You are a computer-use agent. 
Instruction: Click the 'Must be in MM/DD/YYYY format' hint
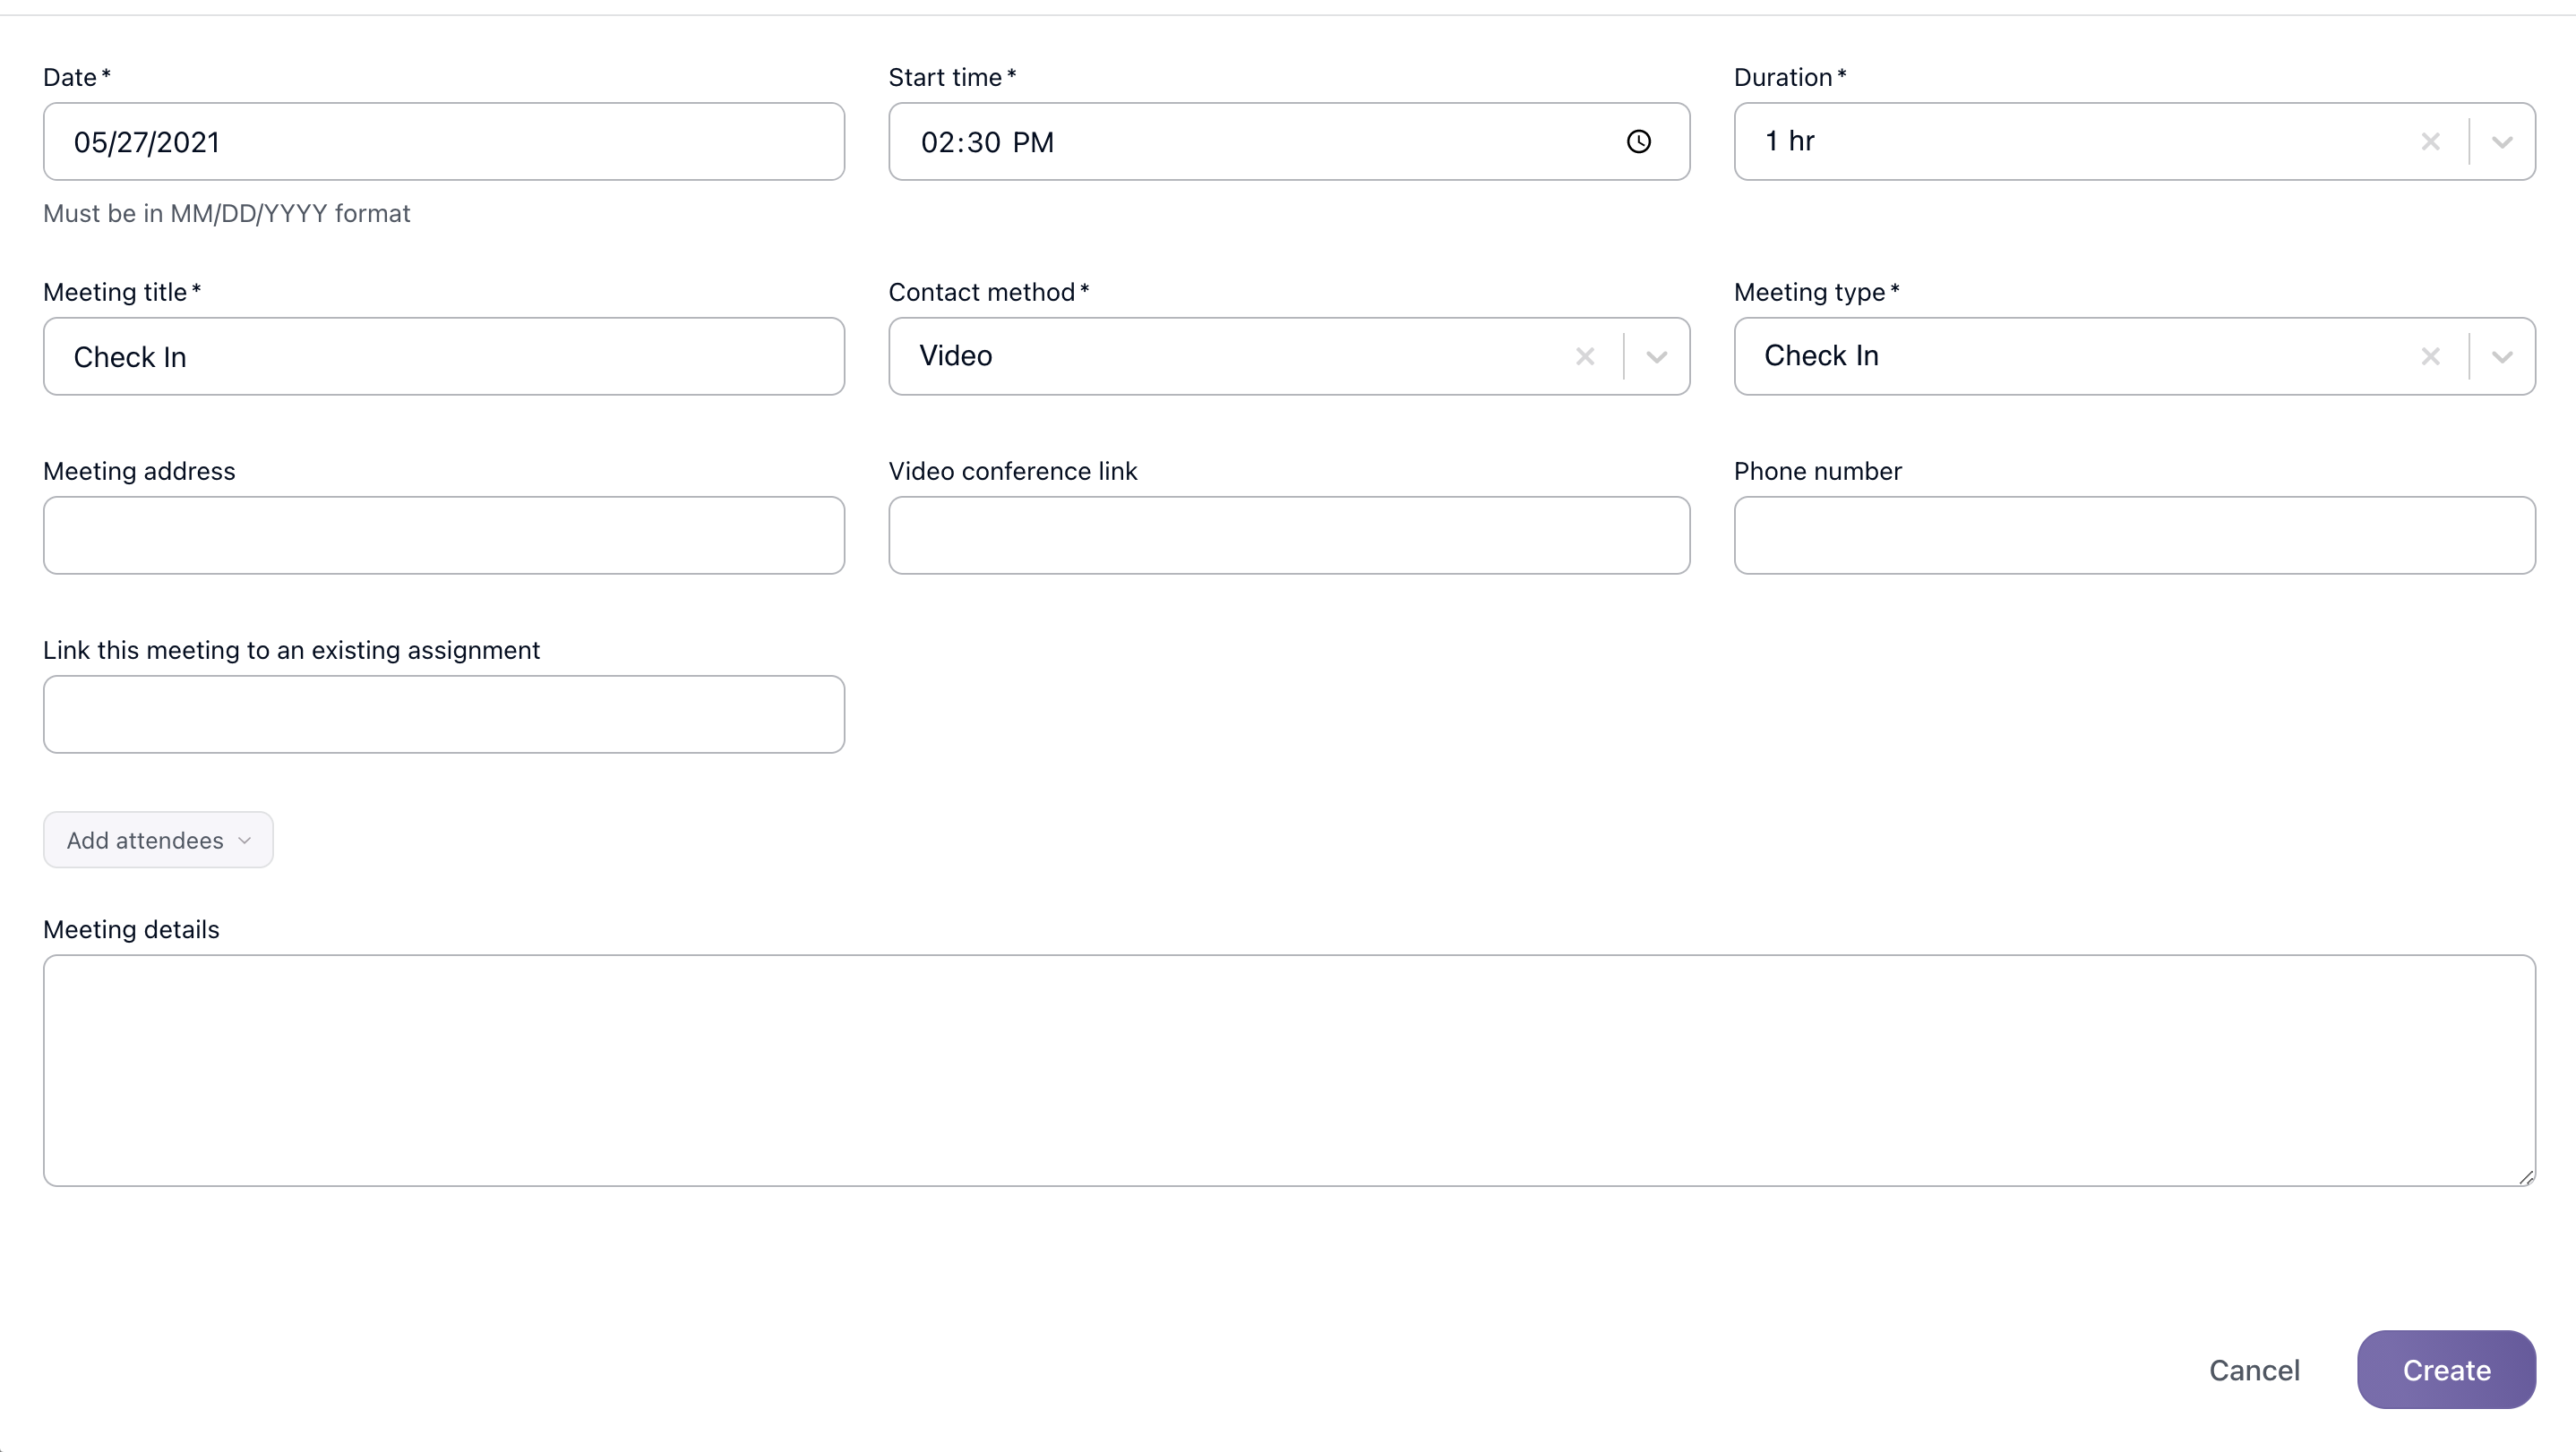[x=227, y=214]
